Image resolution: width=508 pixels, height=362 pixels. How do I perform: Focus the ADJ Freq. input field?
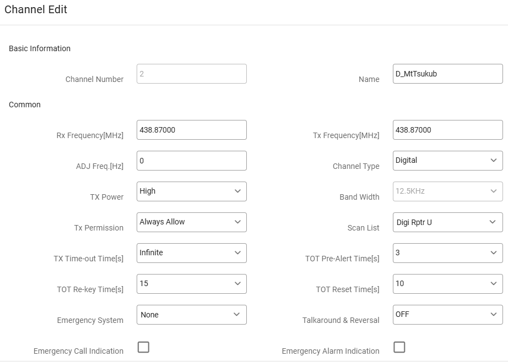[191, 161]
